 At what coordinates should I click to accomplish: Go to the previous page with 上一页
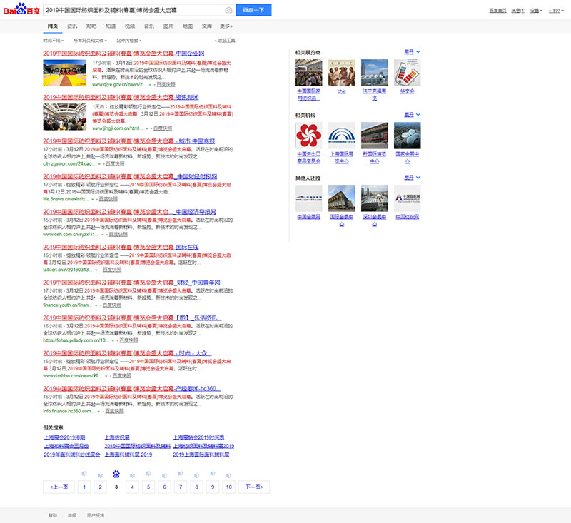(x=59, y=487)
